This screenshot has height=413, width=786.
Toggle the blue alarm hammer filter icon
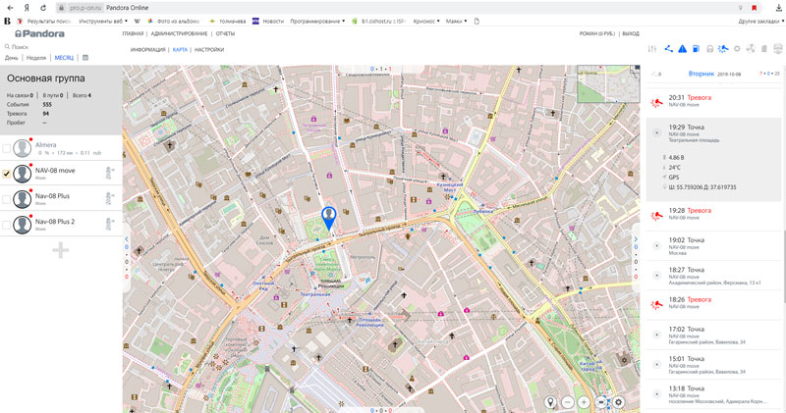[x=723, y=48]
